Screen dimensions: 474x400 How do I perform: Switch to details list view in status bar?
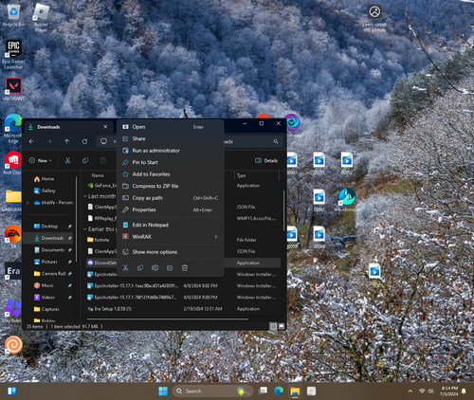coord(273,326)
